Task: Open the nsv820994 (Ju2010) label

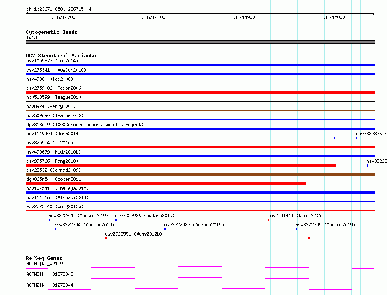Action: coord(50,143)
